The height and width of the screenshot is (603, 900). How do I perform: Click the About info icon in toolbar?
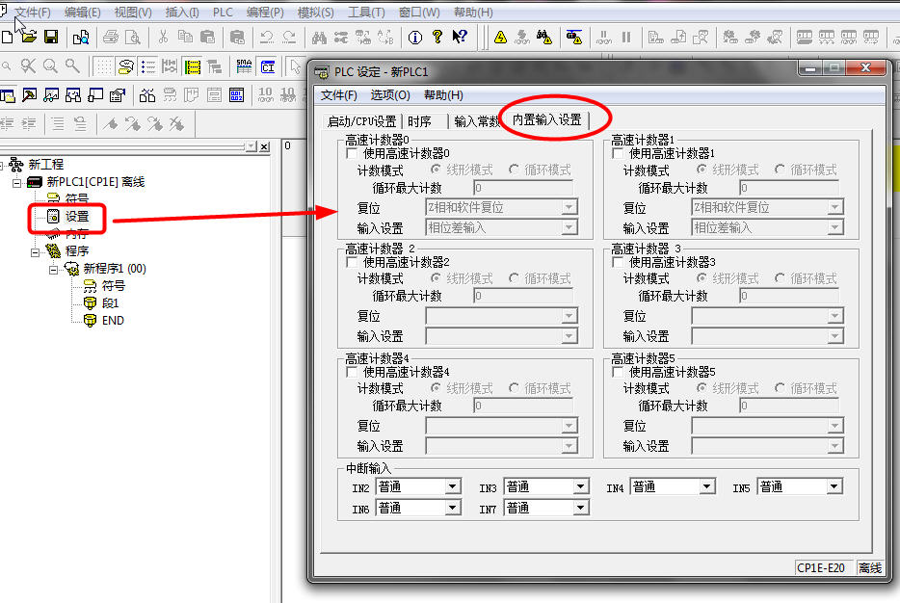click(415, 38)
